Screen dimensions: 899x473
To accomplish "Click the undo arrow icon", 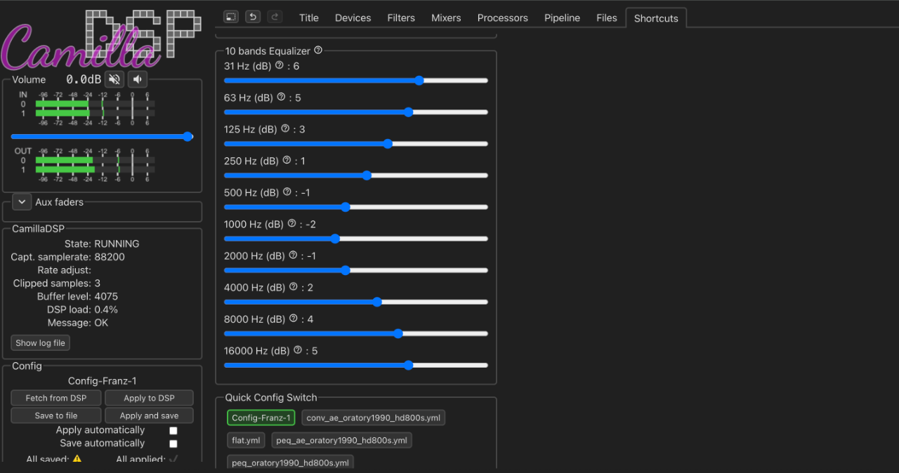I will pyautogui.click(x=253, y=17).
